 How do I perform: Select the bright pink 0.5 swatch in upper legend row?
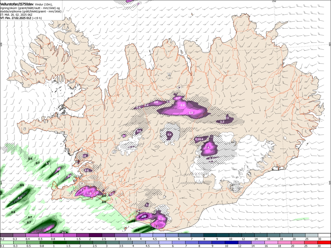44,235
